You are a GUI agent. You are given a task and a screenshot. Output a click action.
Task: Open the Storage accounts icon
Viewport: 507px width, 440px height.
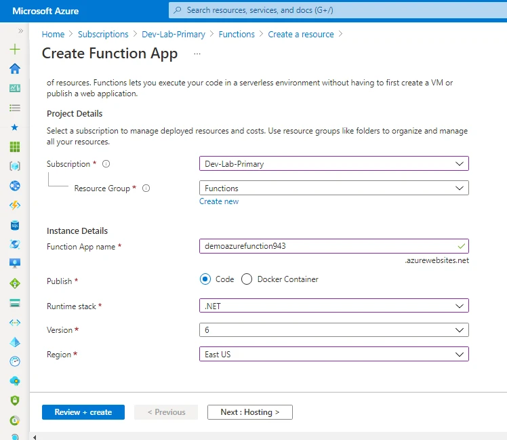point(15,303)
